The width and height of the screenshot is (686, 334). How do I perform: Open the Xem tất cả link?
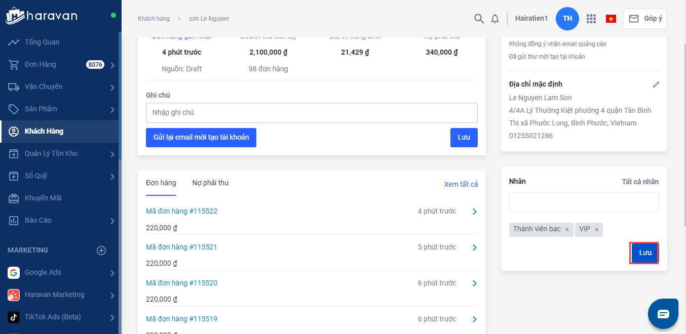click(x=461, y=184)
